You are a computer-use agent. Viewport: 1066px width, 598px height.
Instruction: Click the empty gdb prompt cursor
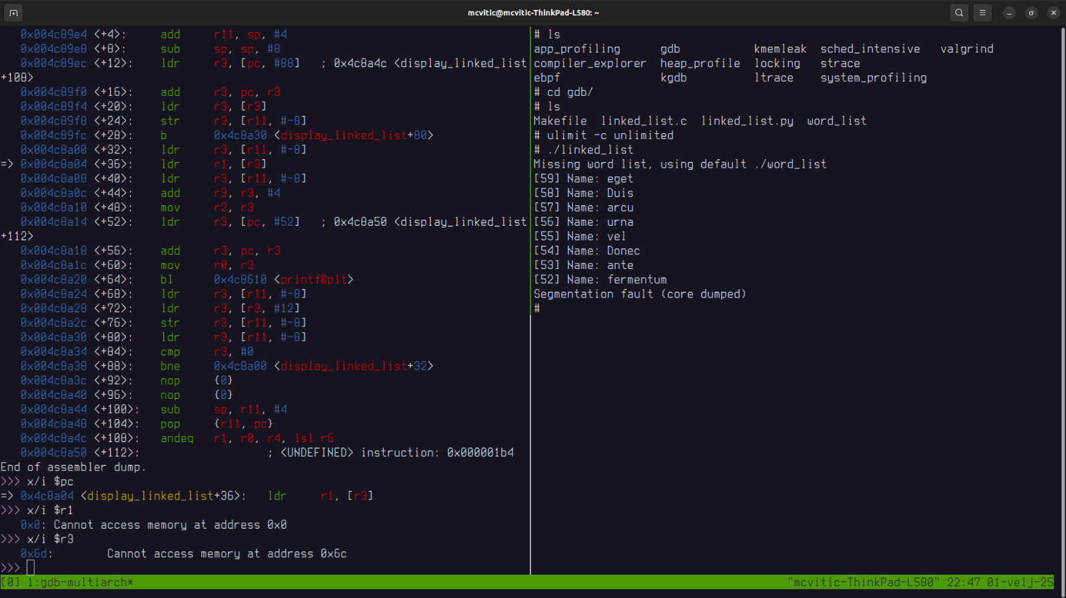[31, 568]
